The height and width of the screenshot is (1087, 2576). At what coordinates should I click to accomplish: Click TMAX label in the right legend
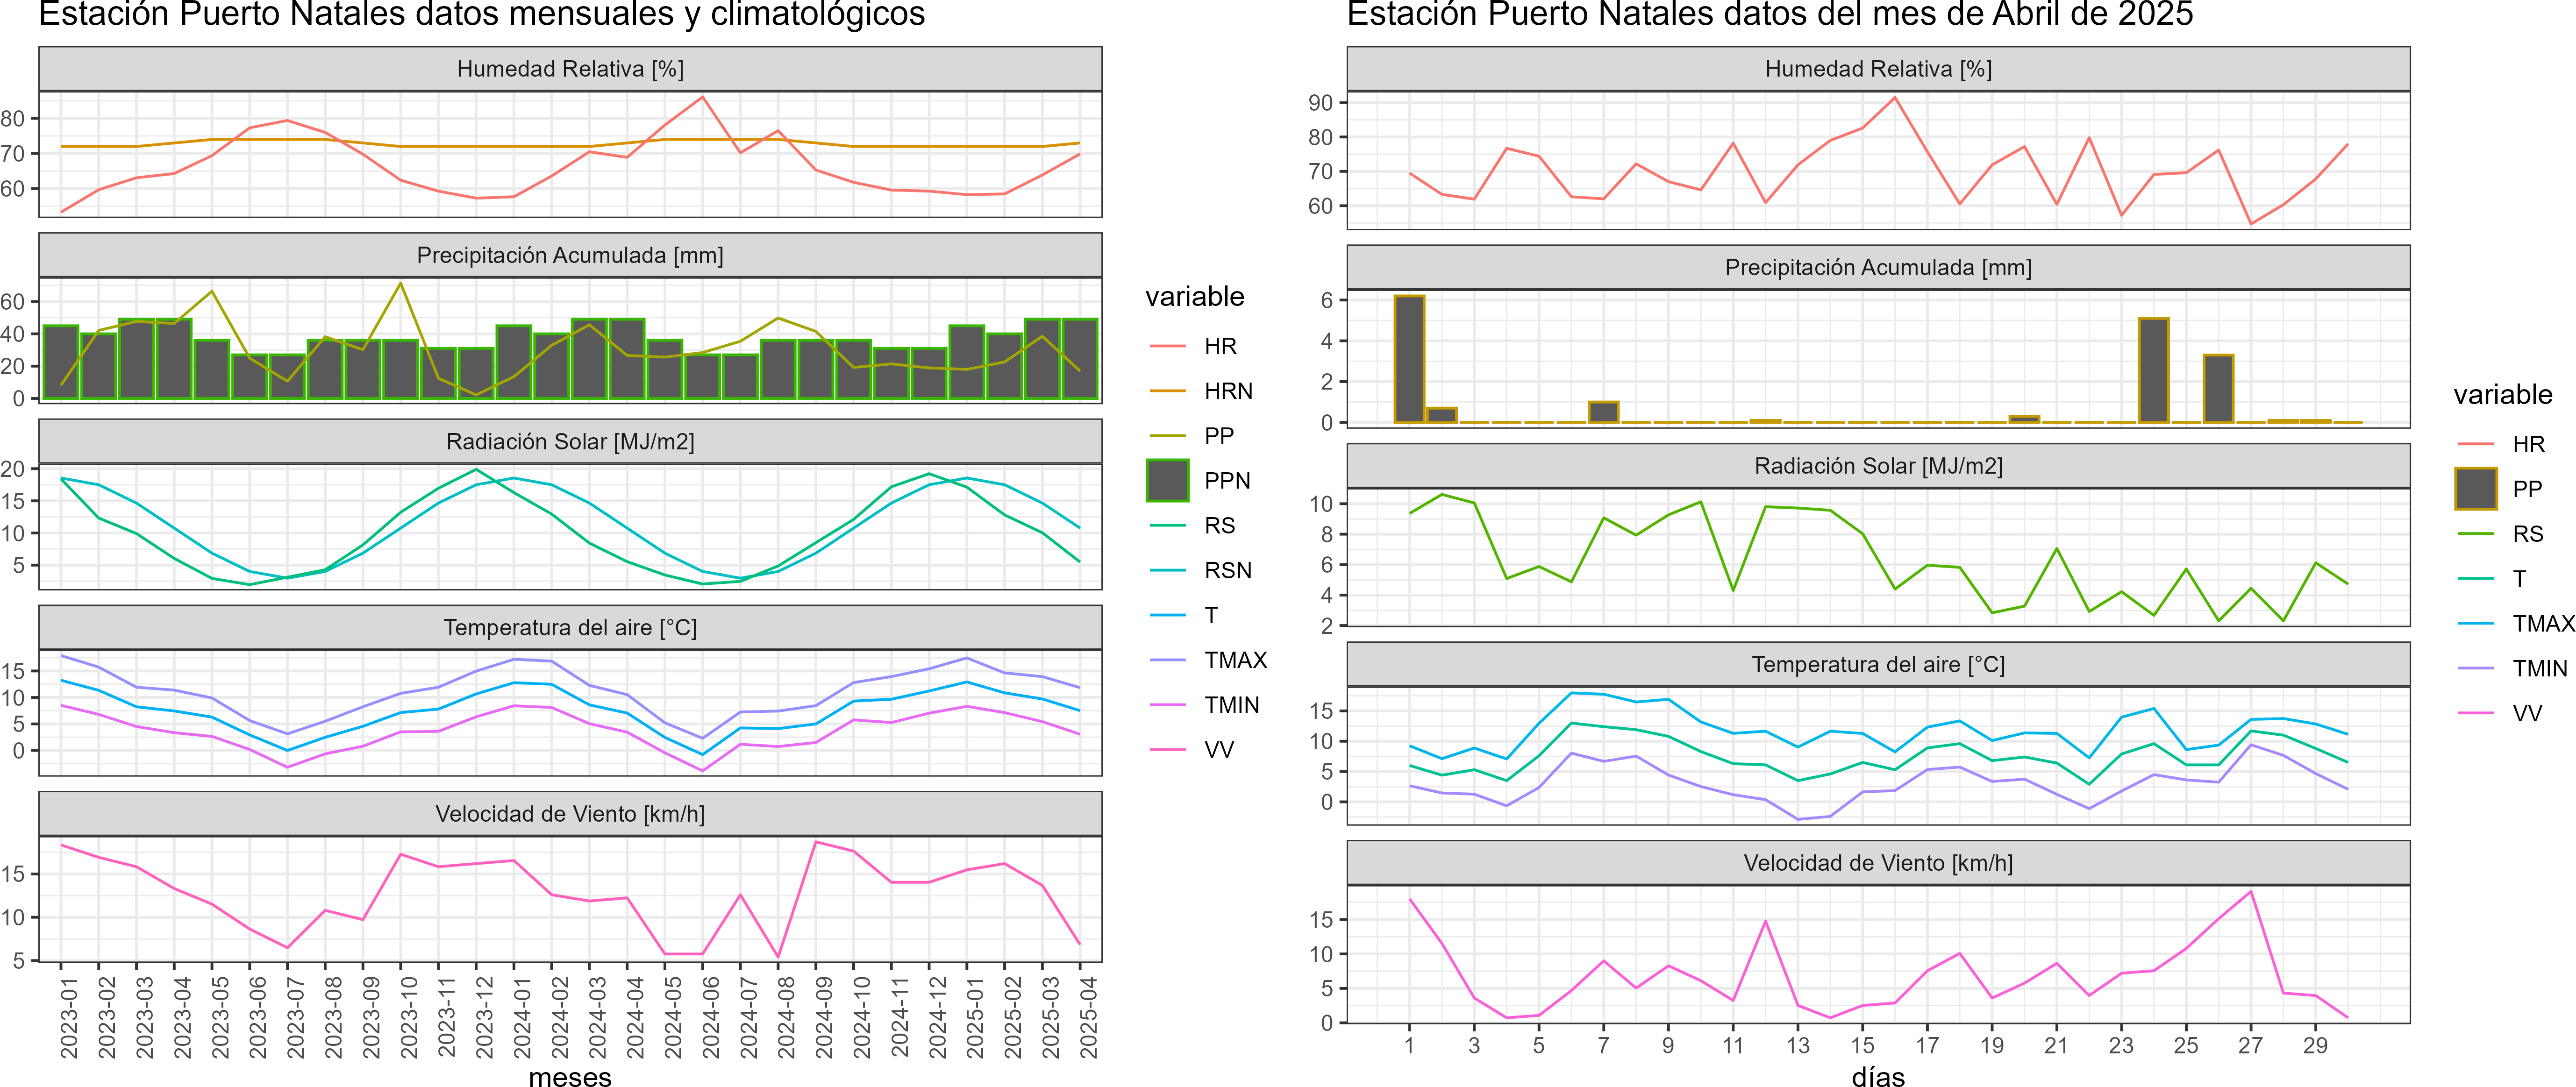pos(2544,624)
